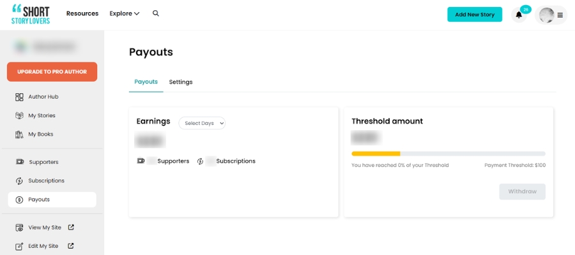
Task: Click the My Books shelf icon
Action: (x=19, y=135)
